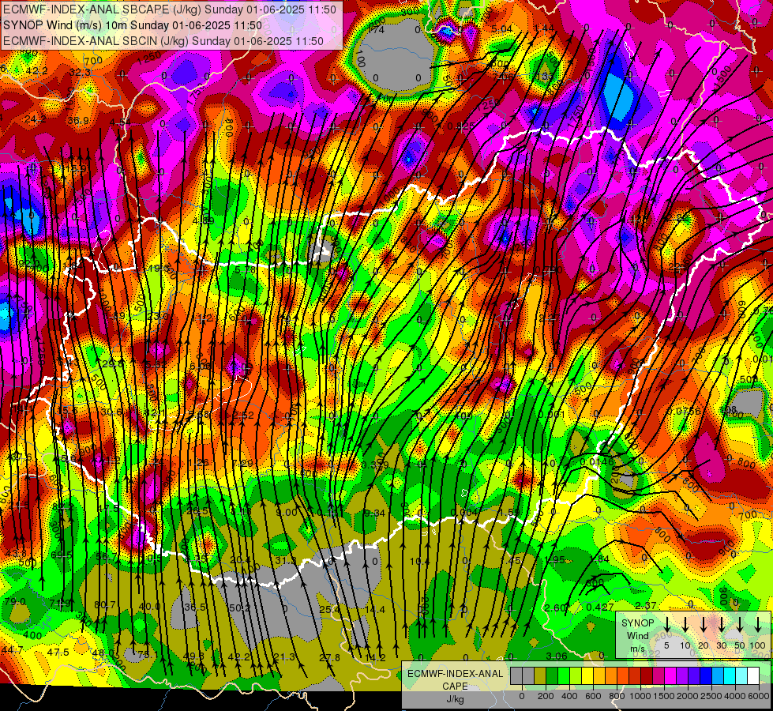Image resolution: width=773 pixels, height=711 pixels.
Task: Select the pale cyan swatch right of the 4000 tick
Action: pos(741,675)
